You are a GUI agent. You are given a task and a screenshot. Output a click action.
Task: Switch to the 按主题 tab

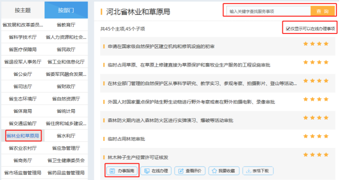tap(22, 10)
